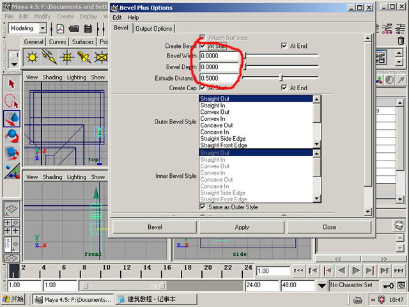
Task: Uncheck Same as Outer Style
Action: [x=203, y=207]
